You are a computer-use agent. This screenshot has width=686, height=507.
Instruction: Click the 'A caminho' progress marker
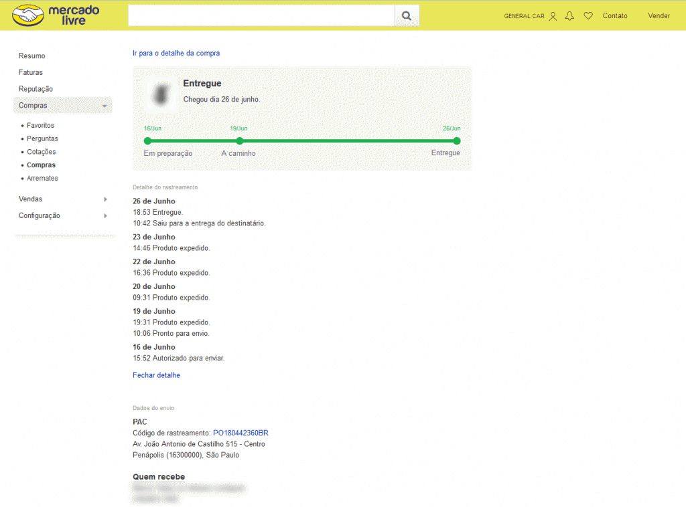point(239,140)
